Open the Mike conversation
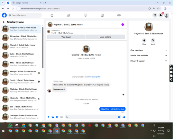 click(x=21, y=64)
